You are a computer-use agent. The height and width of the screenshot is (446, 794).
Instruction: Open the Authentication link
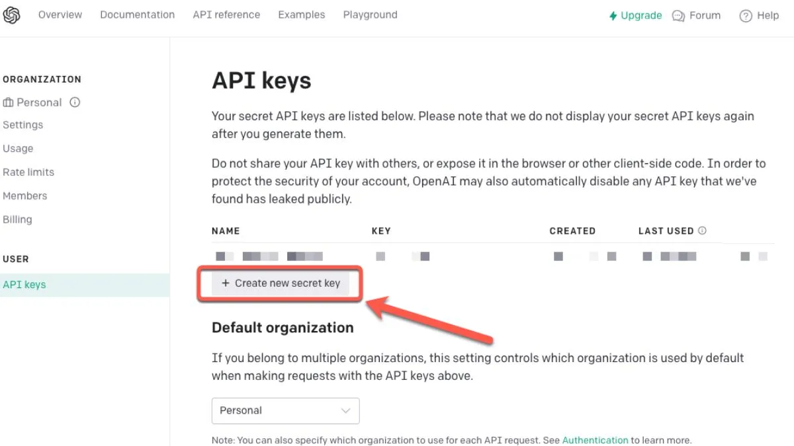(595, 439)
